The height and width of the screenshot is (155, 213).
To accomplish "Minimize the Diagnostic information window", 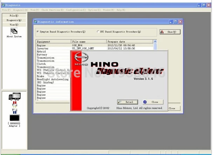I will click(171, 22).
